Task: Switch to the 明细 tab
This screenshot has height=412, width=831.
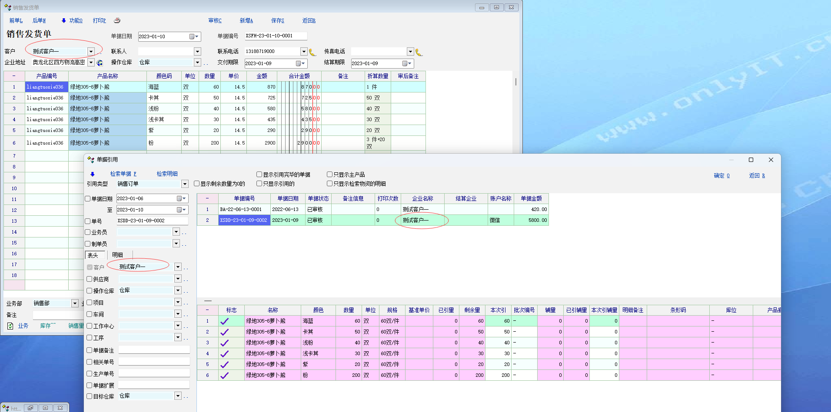Action: click(118, 255)
